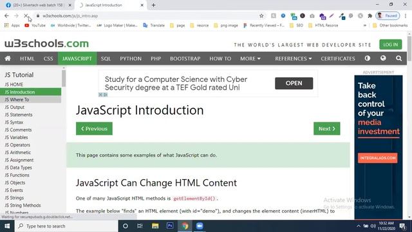This screenshot has height=232, width=412.
Task: Select the JAVASCRIPT nav item
Action: pos(77,59)
